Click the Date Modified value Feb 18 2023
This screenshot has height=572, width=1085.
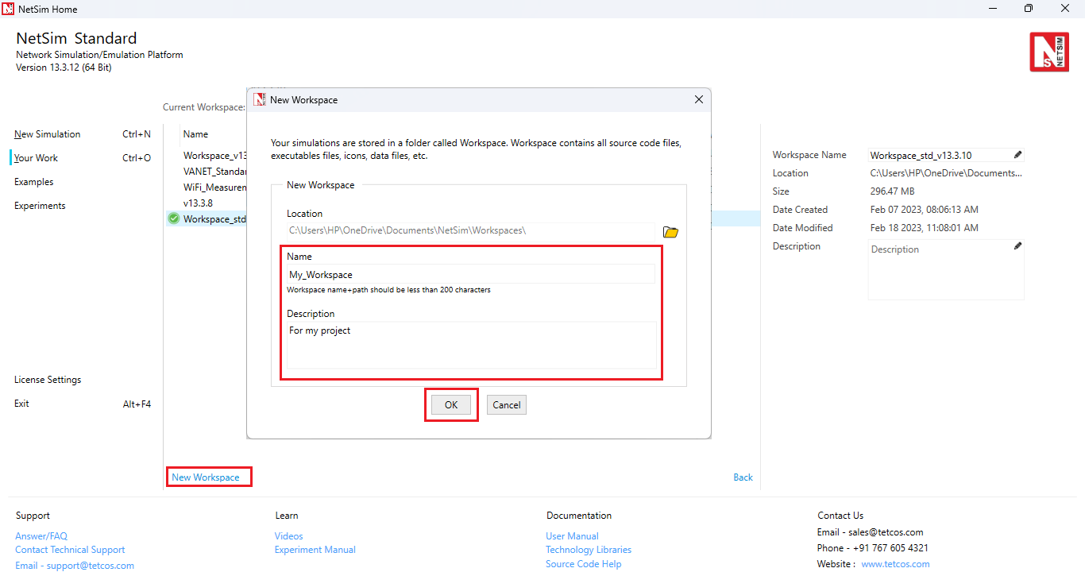[925, 228]
